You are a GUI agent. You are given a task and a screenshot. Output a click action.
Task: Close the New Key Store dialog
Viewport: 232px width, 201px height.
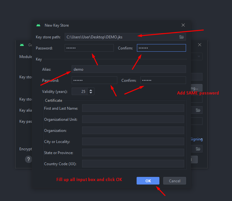click(183, 25)
